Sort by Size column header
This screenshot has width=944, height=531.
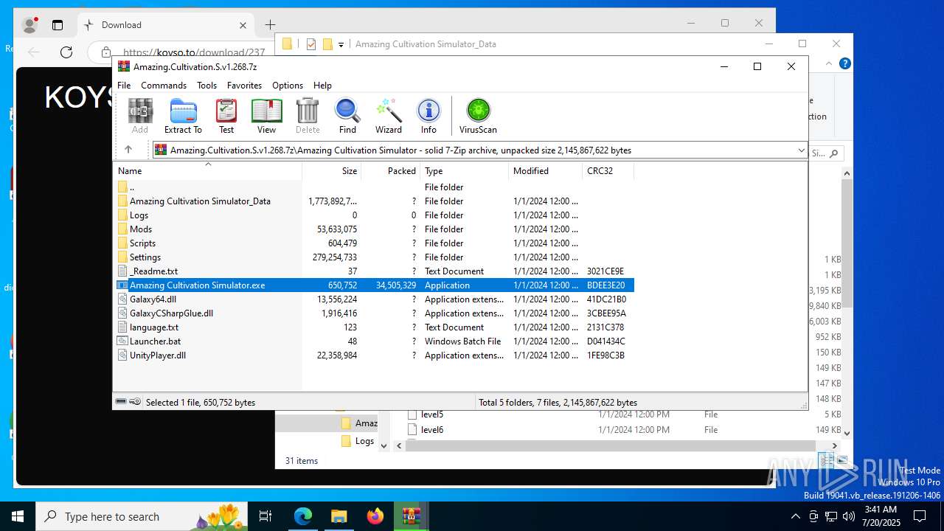(x=332, y=171)
